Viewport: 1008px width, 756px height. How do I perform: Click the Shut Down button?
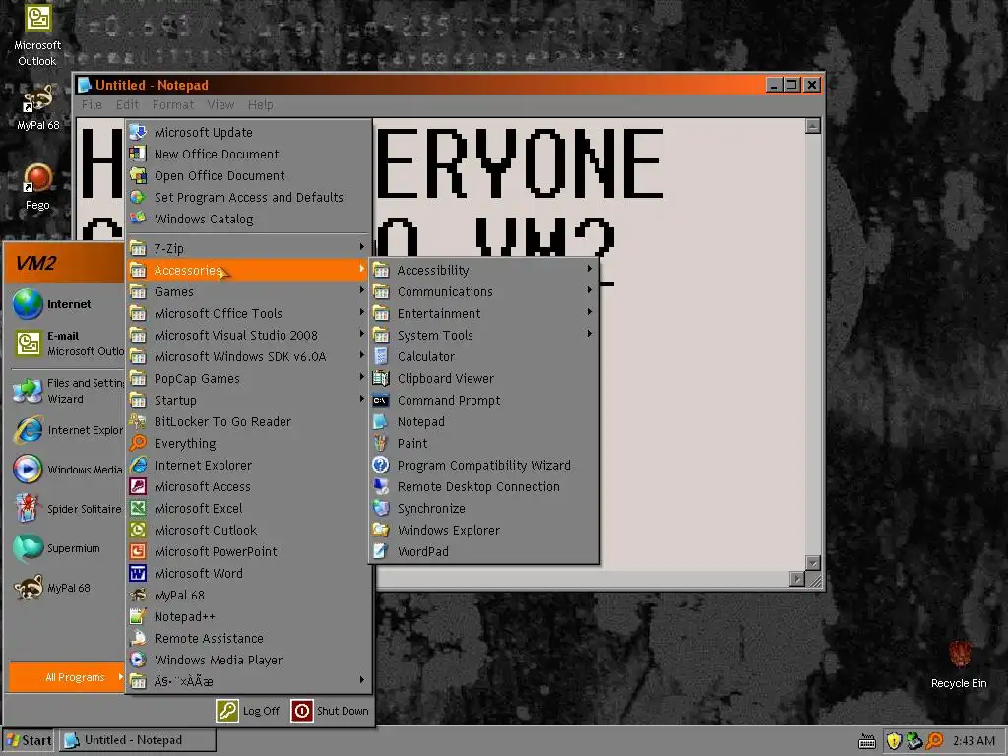pos(331,711)
